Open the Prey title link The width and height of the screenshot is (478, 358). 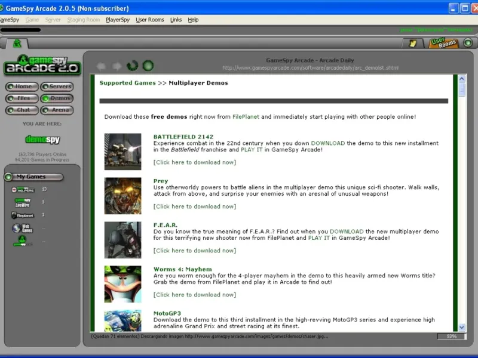point(161,181)
